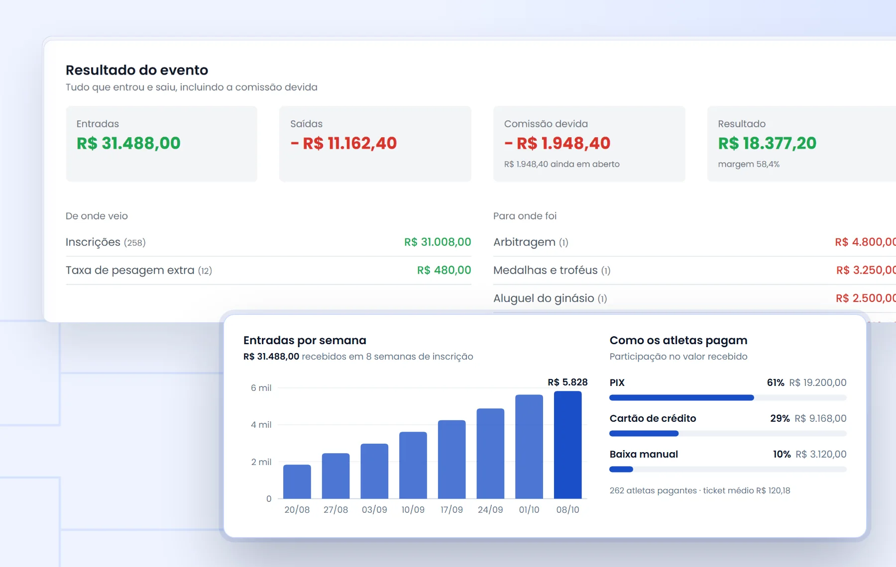Viewport: 896px width, 567px height.
Task: Click the Para onde foi label
Action: [525, 216]
